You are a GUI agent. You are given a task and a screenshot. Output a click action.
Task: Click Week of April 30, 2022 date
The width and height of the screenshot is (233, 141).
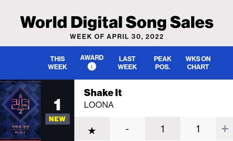coord(116,37)
